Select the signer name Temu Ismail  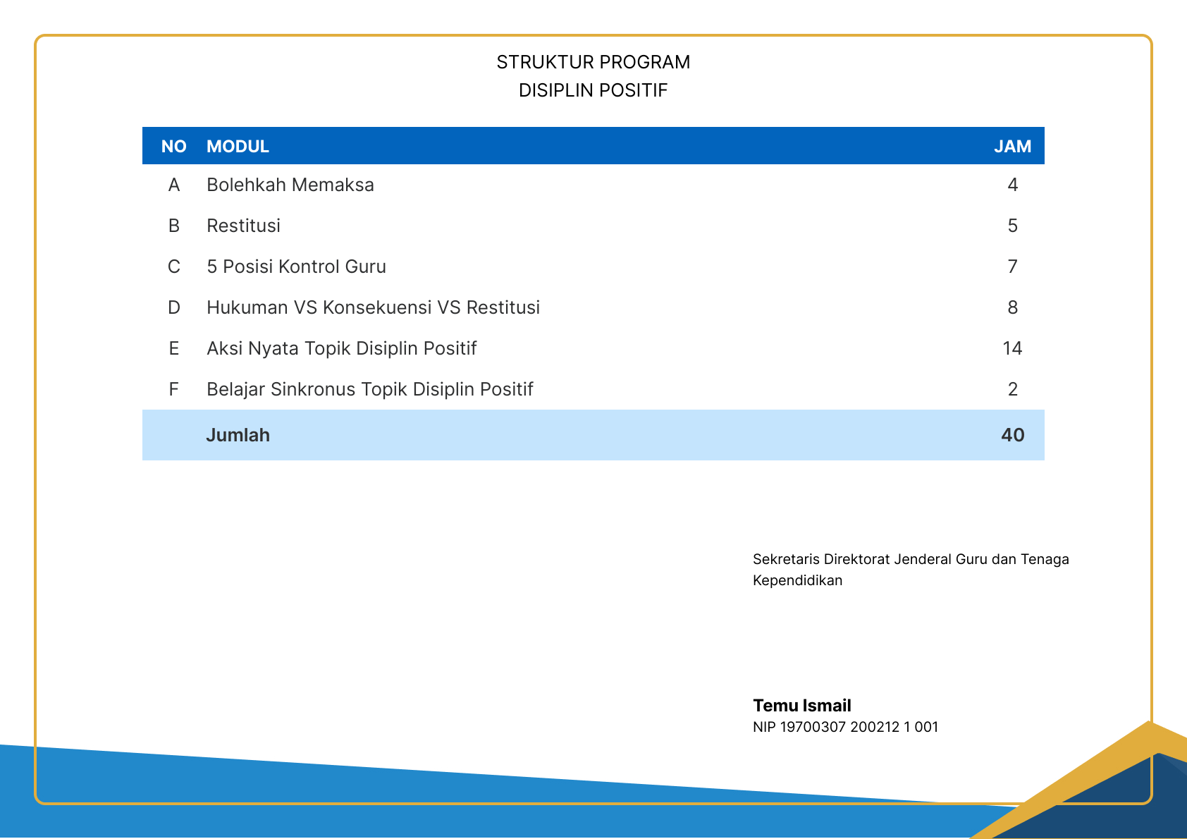801,705
